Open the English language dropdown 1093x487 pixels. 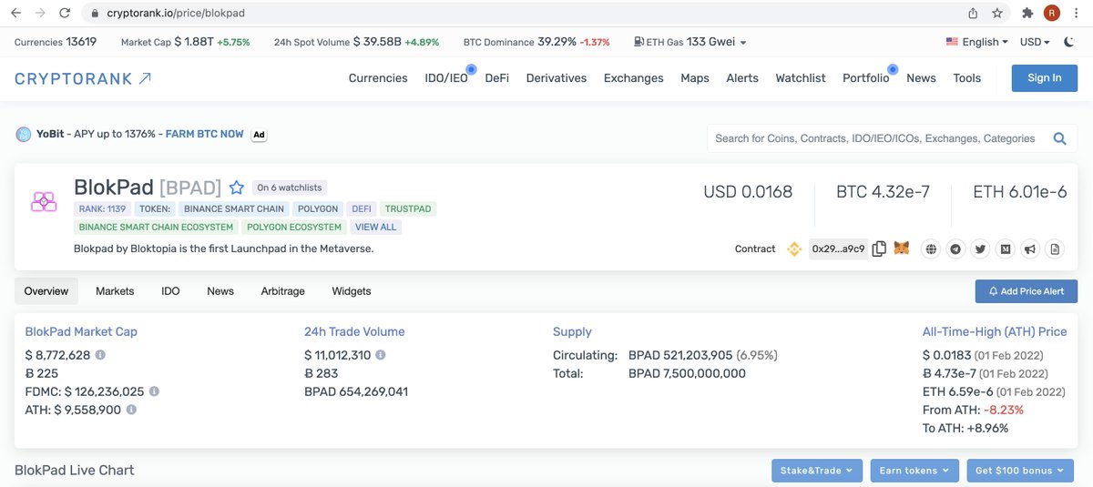click(977, 42)
